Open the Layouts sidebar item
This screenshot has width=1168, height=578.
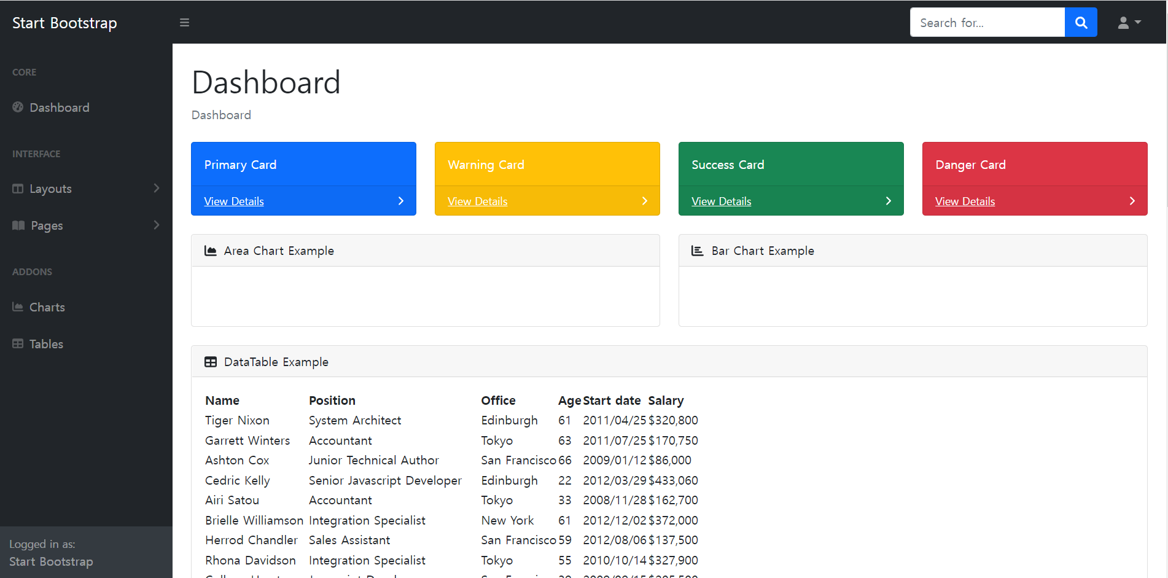tap(86, 189)
